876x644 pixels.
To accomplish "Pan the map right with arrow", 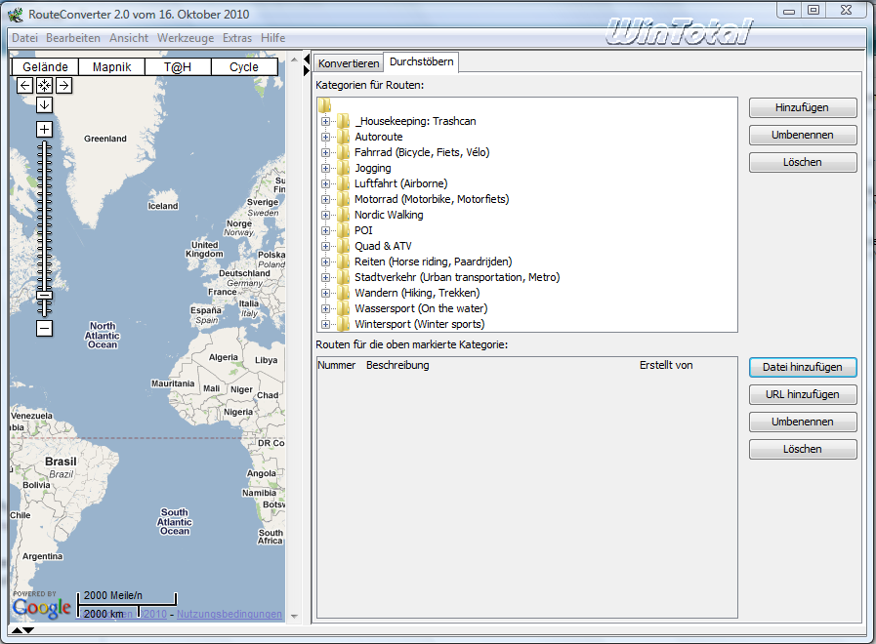I will click(x=63, y=86).
